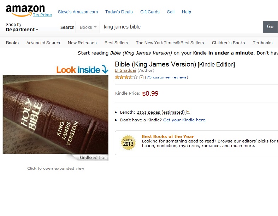This screenshot has width=278, height=216.
Task: Click the El Shaddai author link
Action: (125, 70)
